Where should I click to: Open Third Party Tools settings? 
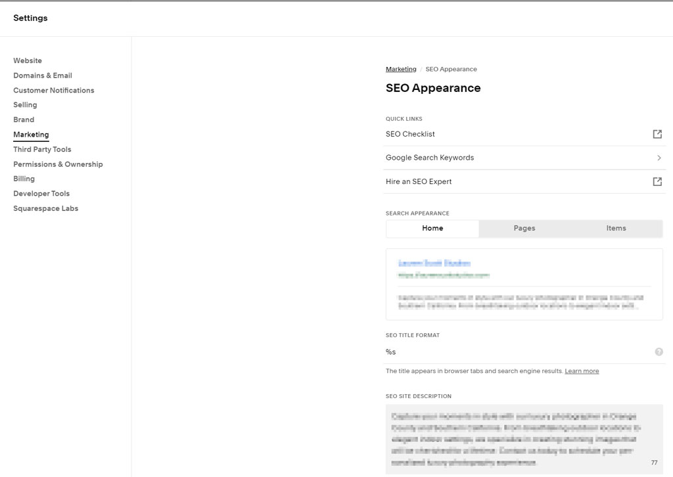[x=42, y=149]
